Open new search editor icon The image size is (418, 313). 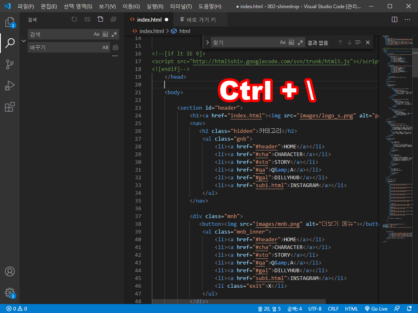tap(100, 20)
